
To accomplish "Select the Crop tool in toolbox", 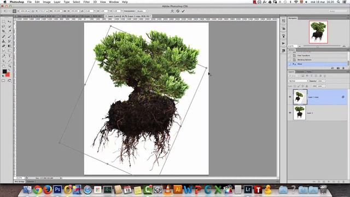I will click(x=4, y=31).
